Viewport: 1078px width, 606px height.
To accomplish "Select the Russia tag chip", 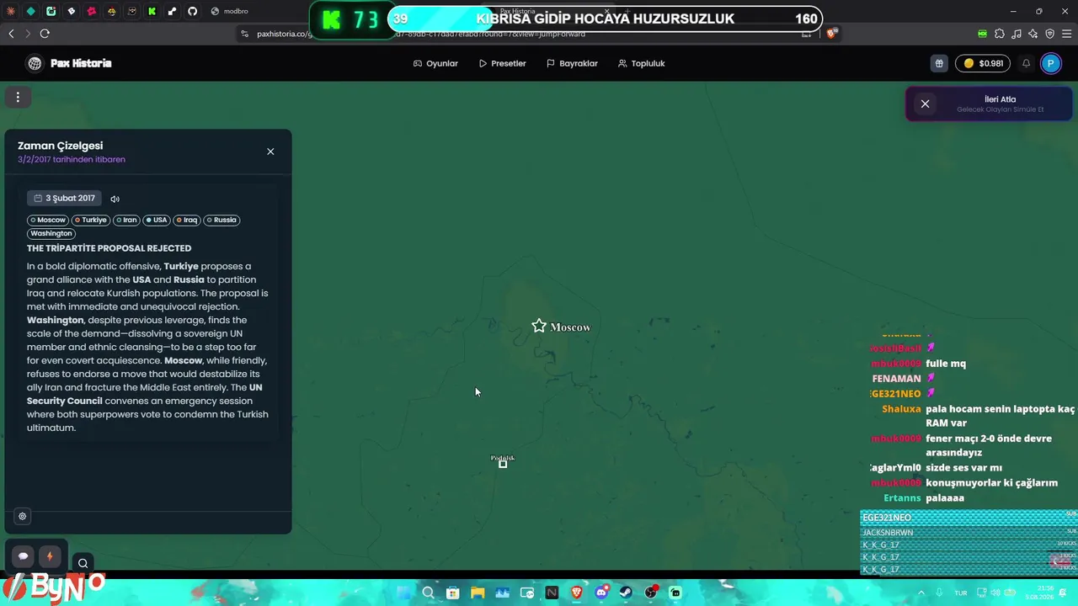I will (x=221, y=220).
